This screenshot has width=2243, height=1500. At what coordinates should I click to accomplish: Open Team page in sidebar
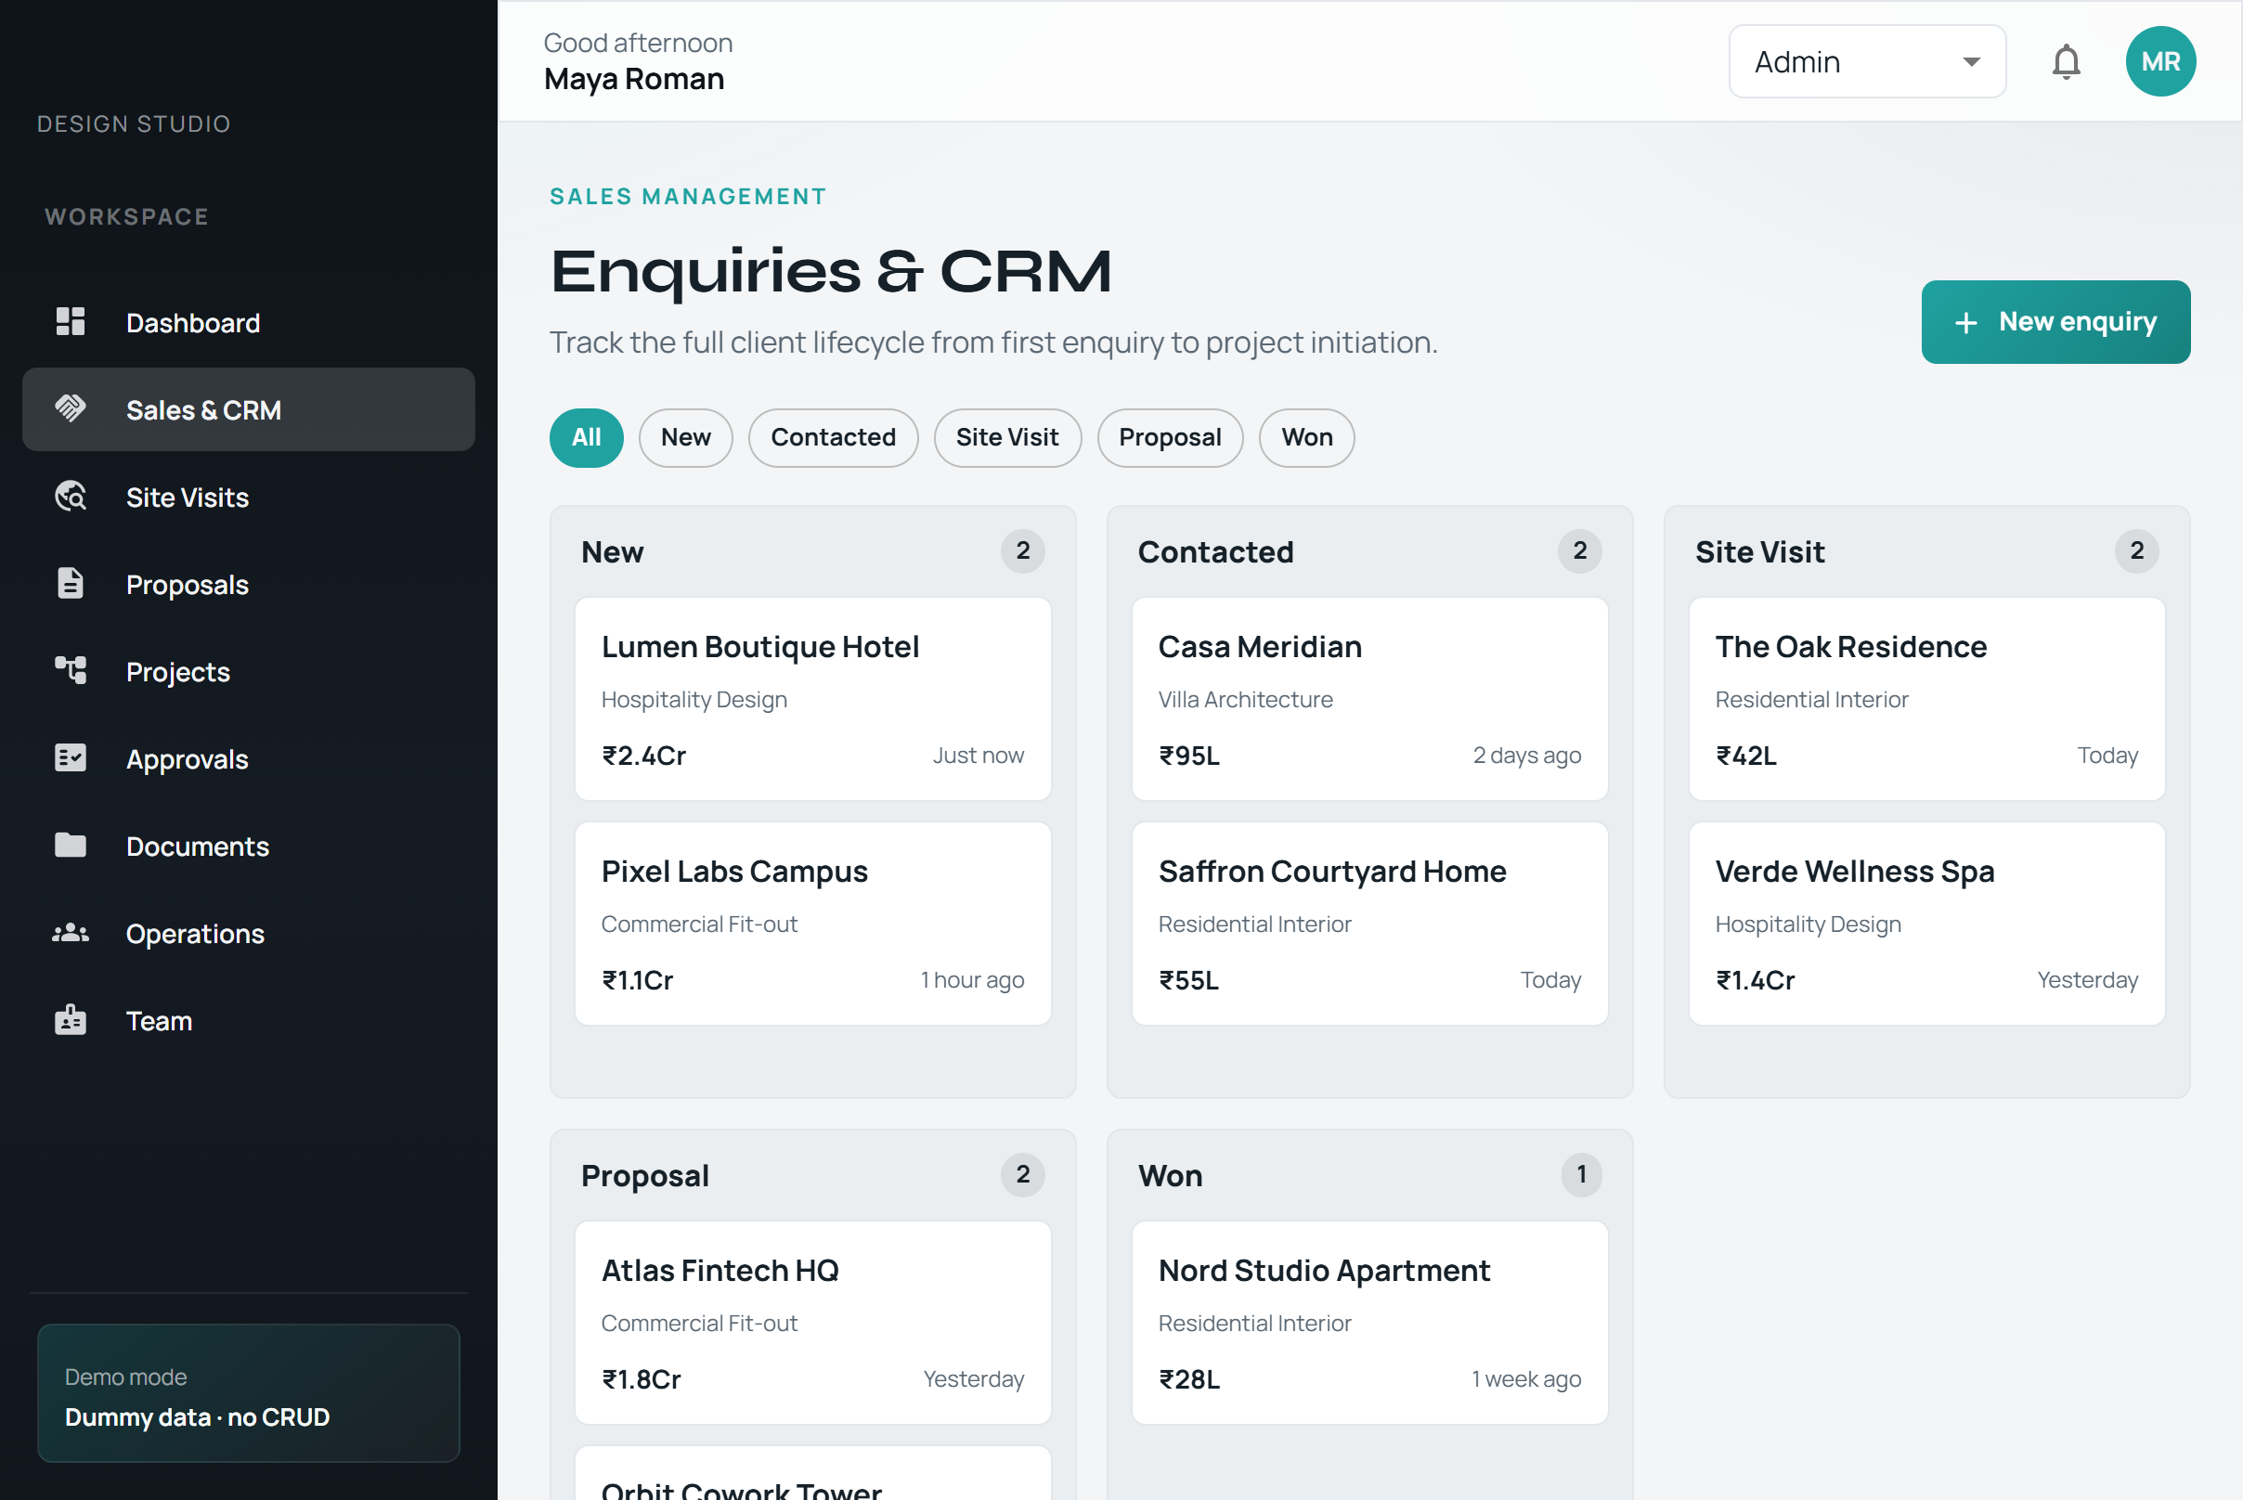[249, 1020]
